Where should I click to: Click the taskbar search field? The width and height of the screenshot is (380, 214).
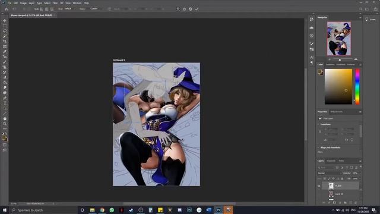pos(43,210)
